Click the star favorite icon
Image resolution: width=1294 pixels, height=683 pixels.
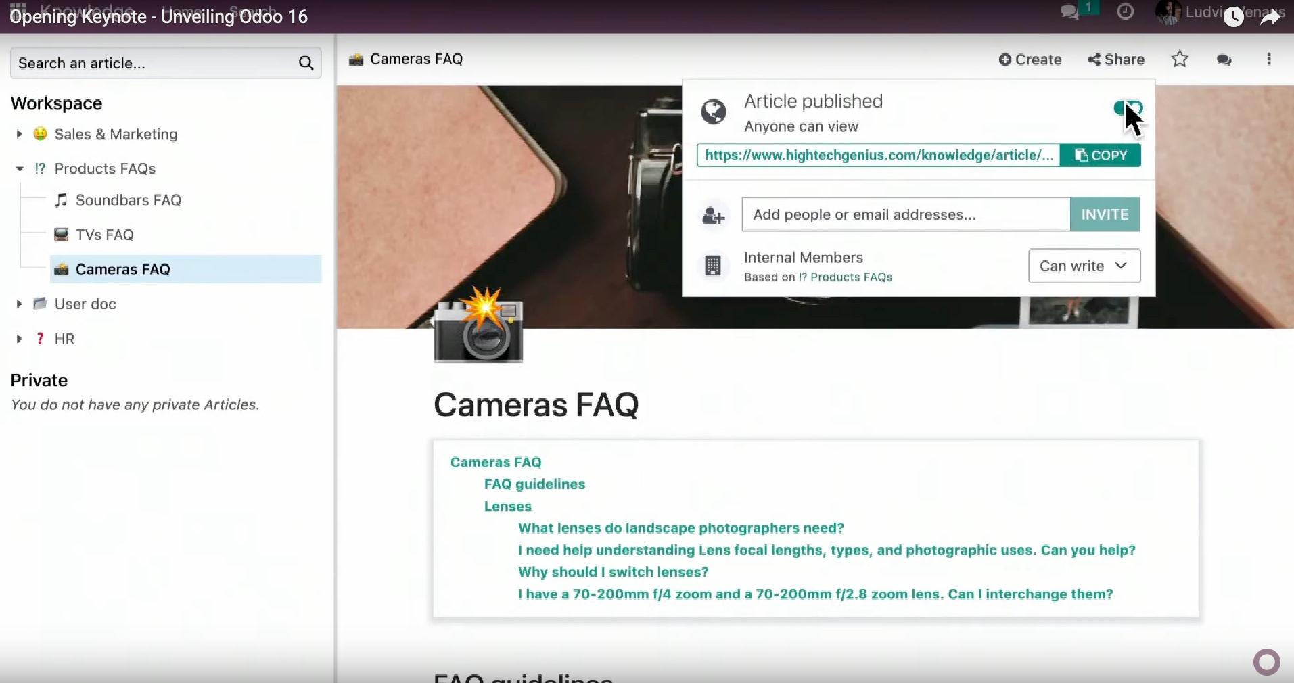[1180, 60]
